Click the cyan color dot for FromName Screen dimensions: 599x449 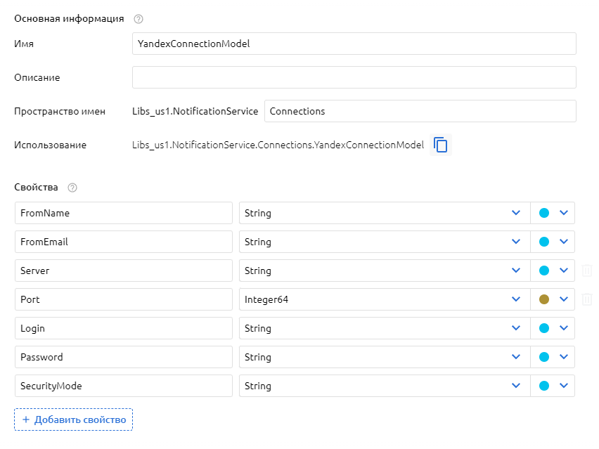[x=543, y=213]
